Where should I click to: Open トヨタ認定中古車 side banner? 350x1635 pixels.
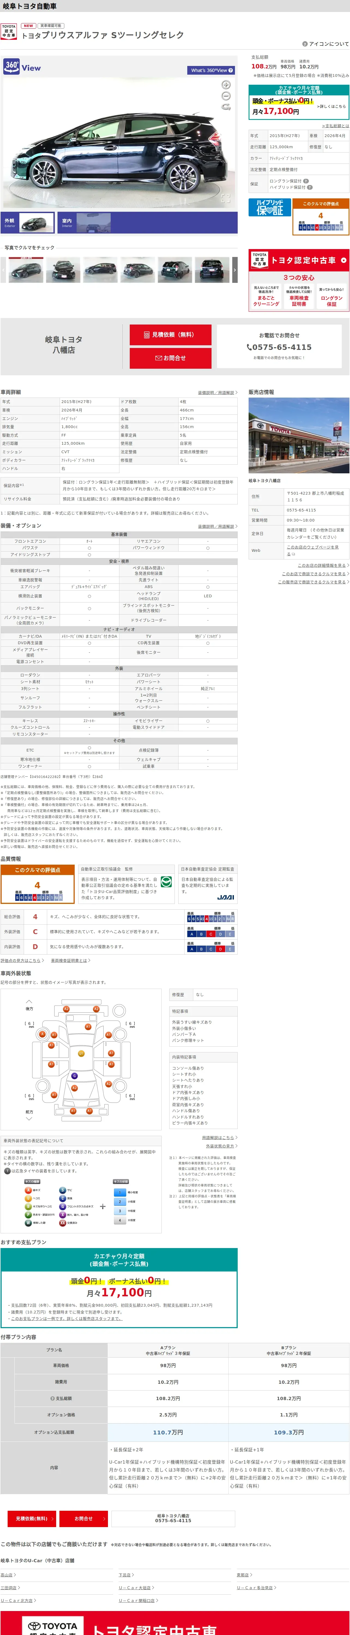pos(298,260)
